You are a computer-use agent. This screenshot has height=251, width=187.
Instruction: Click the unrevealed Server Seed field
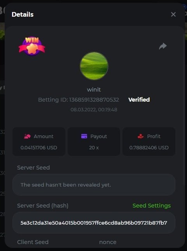94,185
